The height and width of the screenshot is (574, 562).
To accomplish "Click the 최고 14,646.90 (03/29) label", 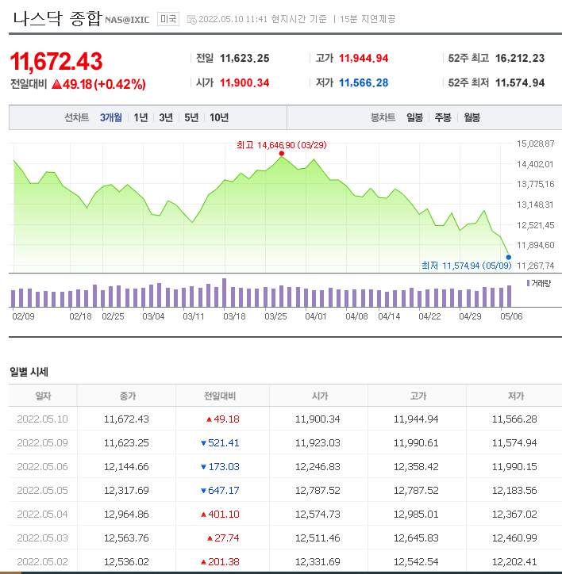I will (x=282, y=145).
